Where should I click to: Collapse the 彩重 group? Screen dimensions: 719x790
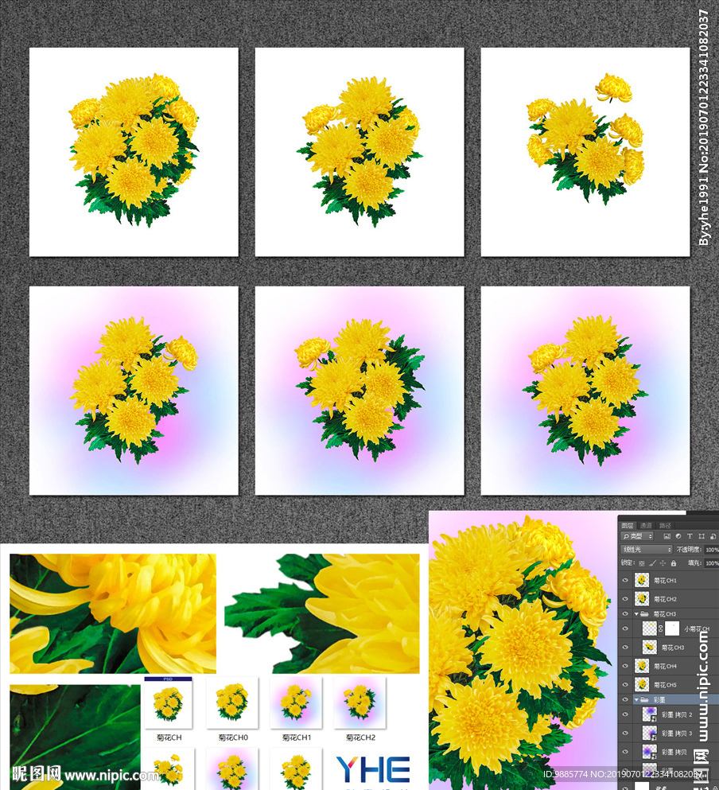tap(635, 699)
